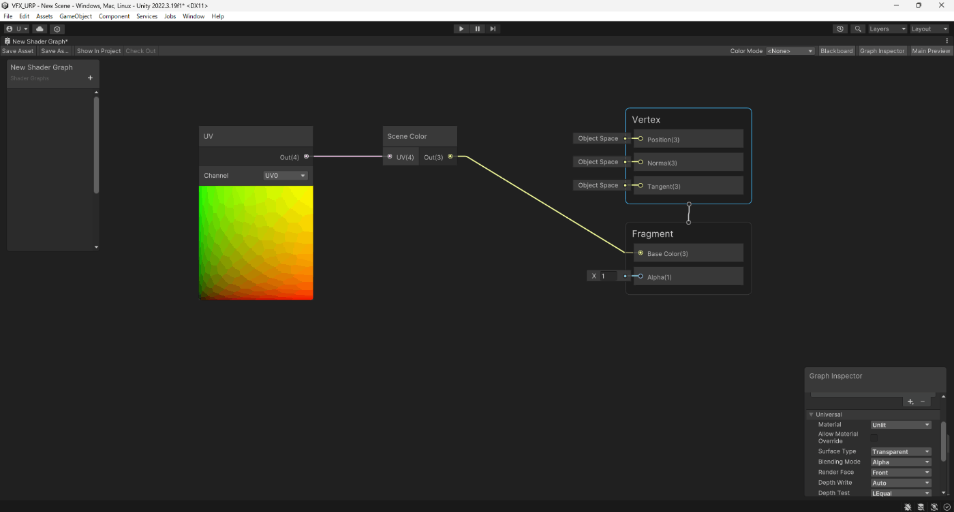Screen dimensions: 954x512
Task: Open the shader graph tab options menu
Action: pyautogui.click(x=947, y=41)
